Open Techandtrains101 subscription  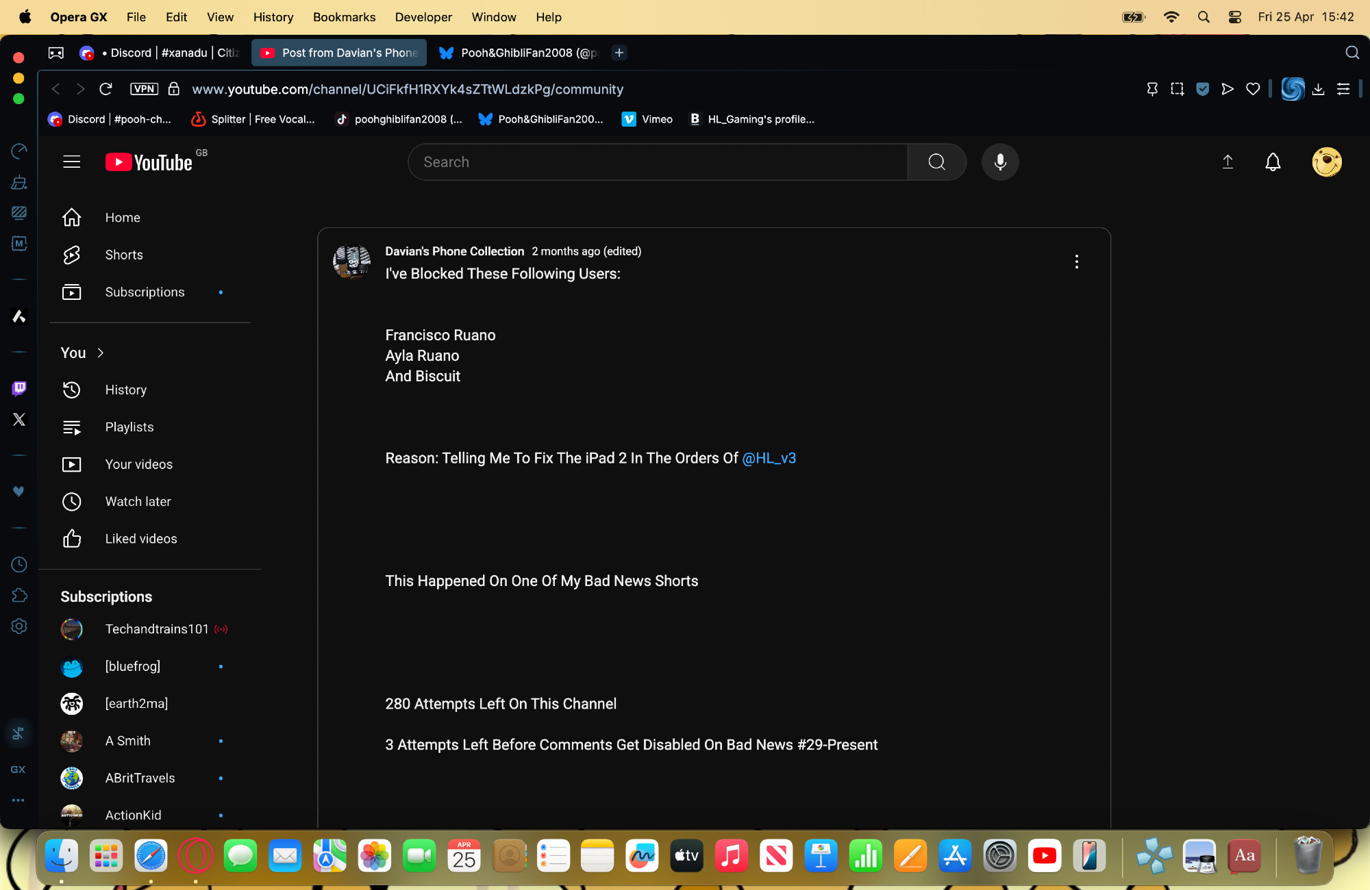coord(151,629)
